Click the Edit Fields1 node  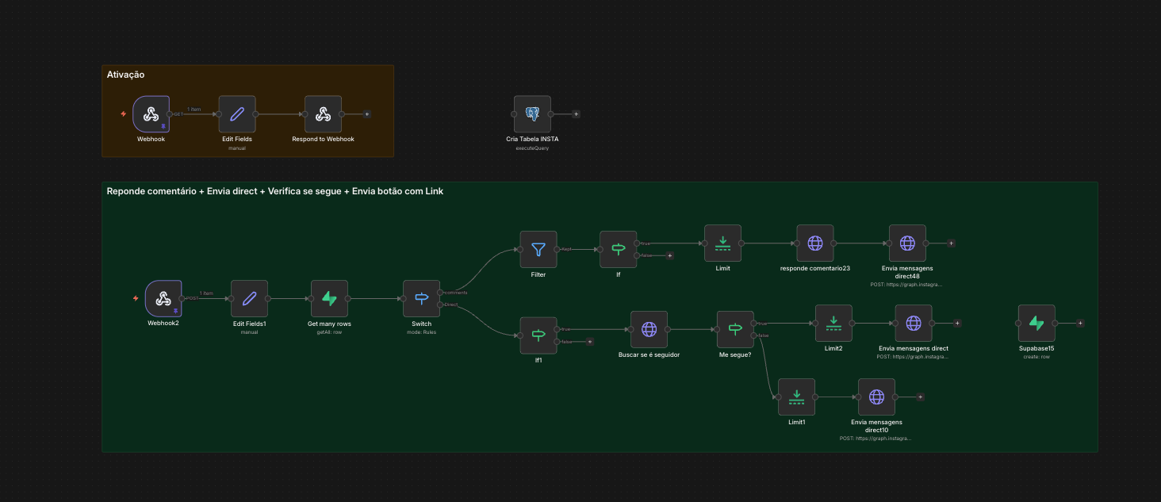[x=249, y=299]
